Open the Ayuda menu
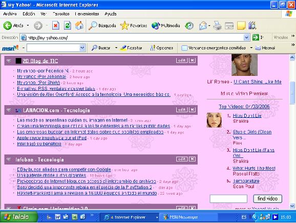The width and height of the screenshot is (296, 223). pyautogui.click(x=111, y=14)
